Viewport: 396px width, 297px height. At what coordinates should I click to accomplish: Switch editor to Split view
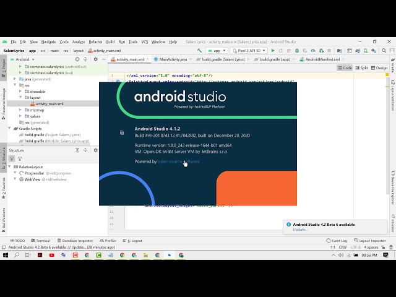click(361, 67)
